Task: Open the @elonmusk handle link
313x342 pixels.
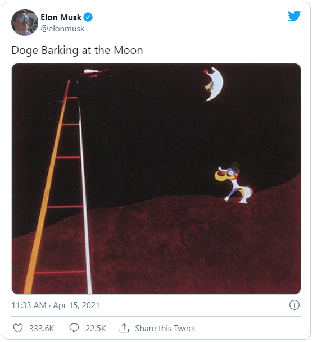Action: tap(62, 29)
